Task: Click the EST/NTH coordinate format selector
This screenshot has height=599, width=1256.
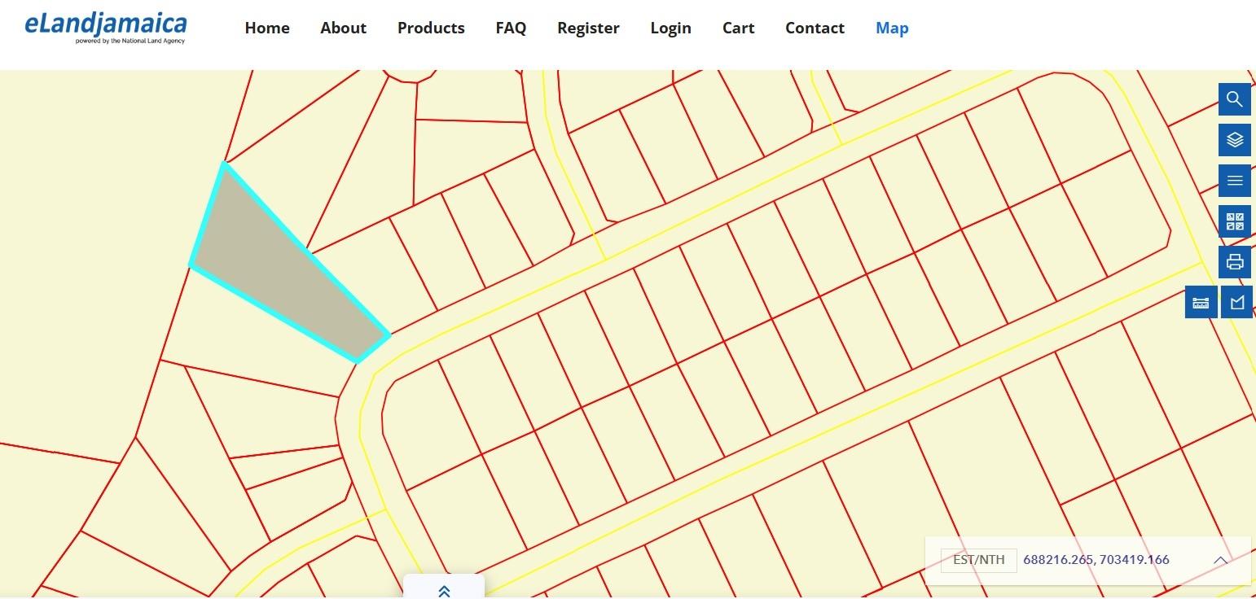Action: coord(978,560)
